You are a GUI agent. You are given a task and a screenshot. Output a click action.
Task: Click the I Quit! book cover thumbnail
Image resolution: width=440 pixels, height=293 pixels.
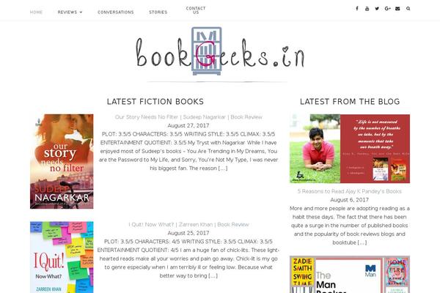[62, 257]
